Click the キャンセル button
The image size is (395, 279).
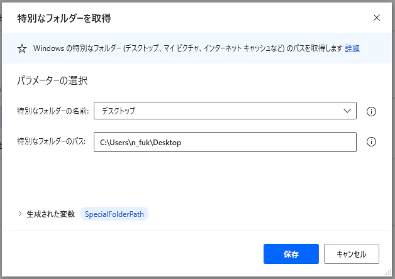point(352,254)
